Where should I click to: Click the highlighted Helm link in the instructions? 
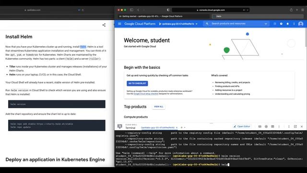click(83, 47)
